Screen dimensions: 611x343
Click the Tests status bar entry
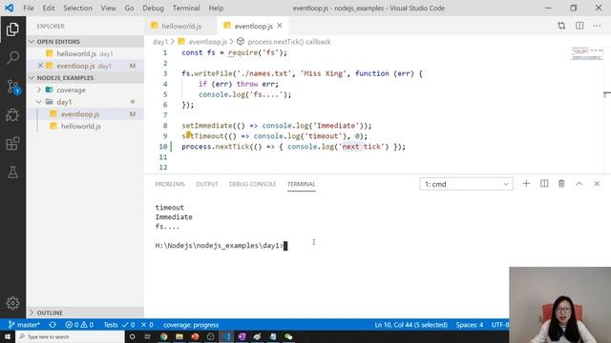[x=111, y=325]
